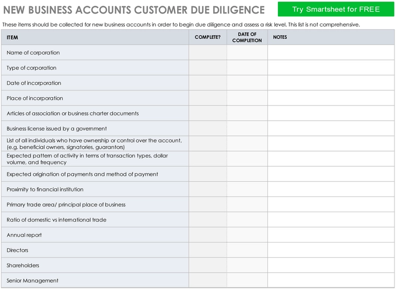
Task: Click the Complete? cell for Date of incorporation
Action: point(208,83)
